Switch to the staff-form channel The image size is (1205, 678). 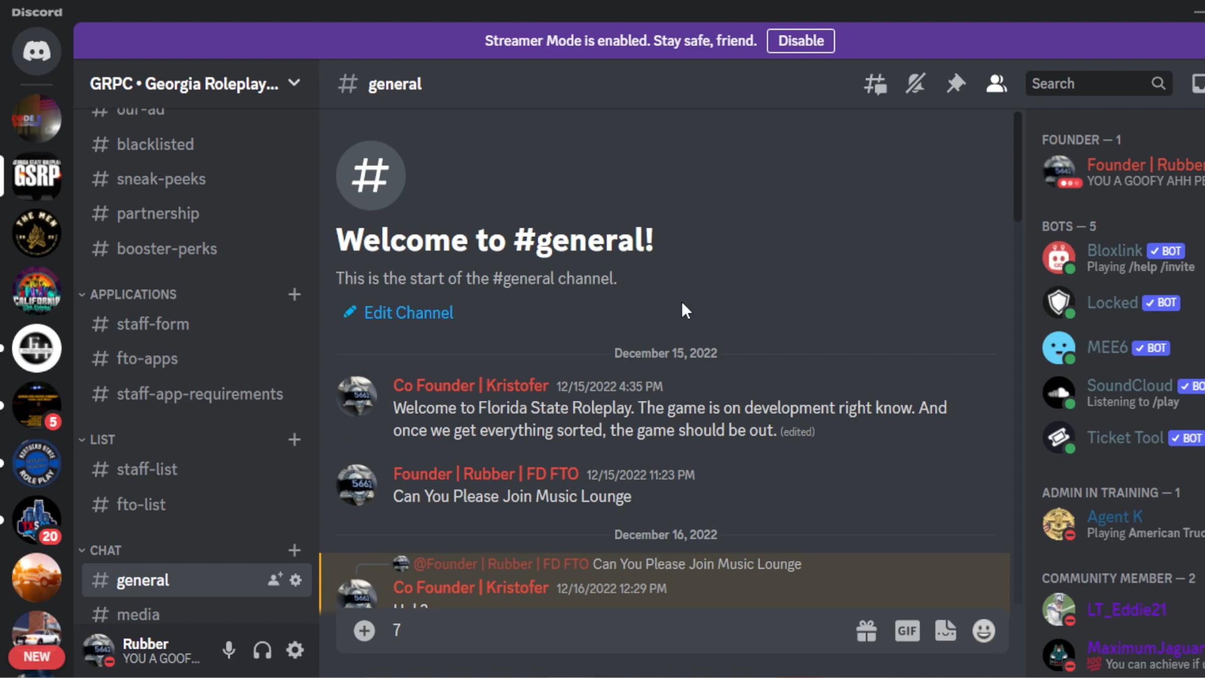click(x=153, y=324)
